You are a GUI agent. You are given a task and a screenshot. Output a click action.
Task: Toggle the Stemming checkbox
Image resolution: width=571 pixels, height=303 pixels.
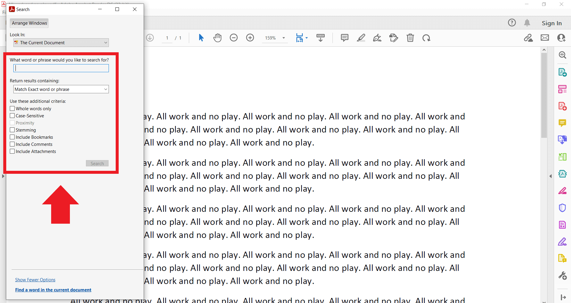[12, 130]
